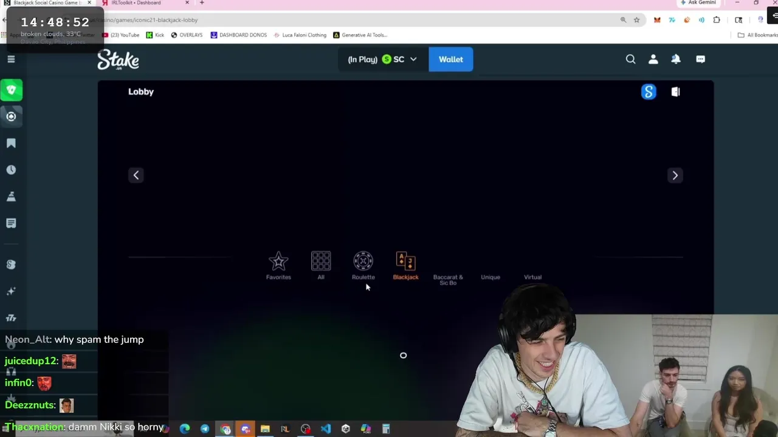This screenshot has width=778, height=437.
Task: Open the Wallet
Action: pos(451,59)
